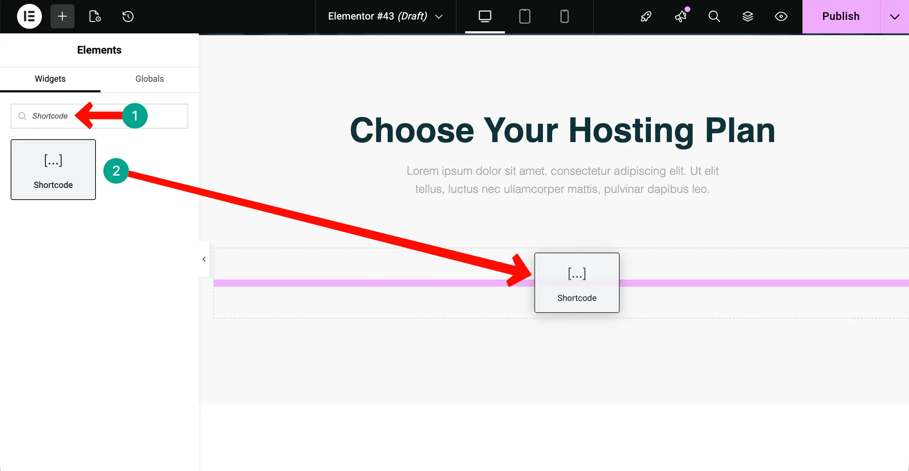Enable Desktop preview mode
Screen dimensions: 909x471
point(485,16)
